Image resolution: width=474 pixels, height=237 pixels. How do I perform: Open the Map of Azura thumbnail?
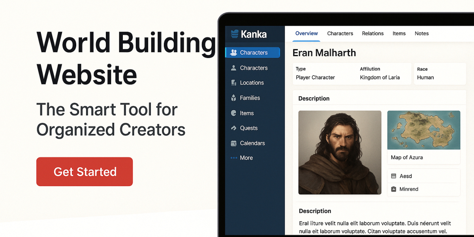[x=423, y=130]
